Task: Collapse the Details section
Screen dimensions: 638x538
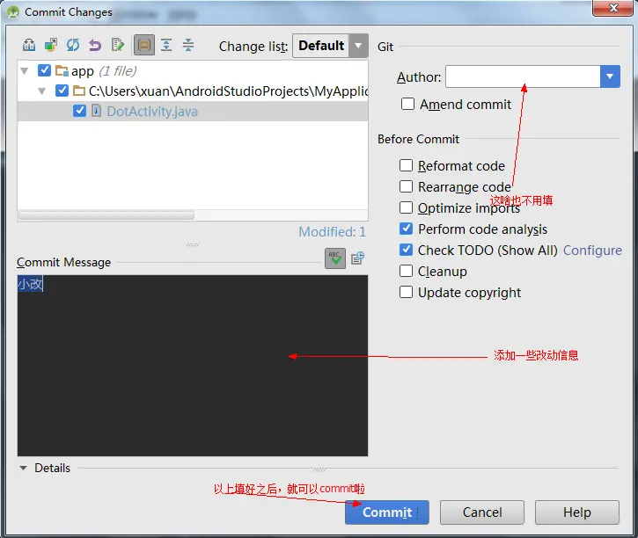Action: (24, 468)
